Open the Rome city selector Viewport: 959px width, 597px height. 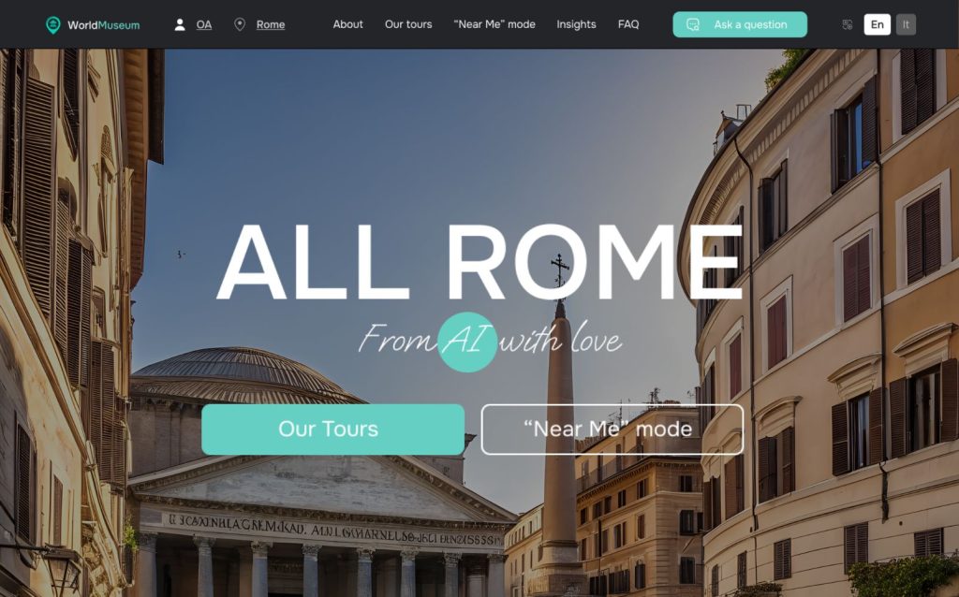271,24
